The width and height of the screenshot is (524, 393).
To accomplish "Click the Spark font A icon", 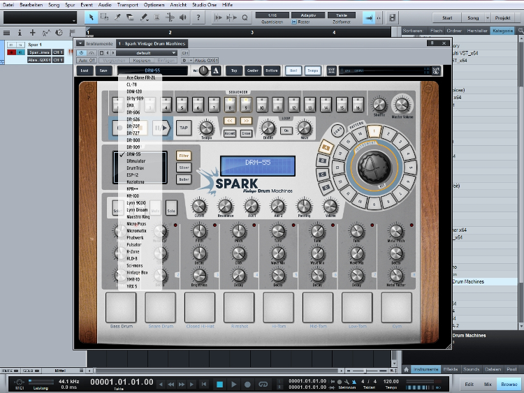I will 216,71.
